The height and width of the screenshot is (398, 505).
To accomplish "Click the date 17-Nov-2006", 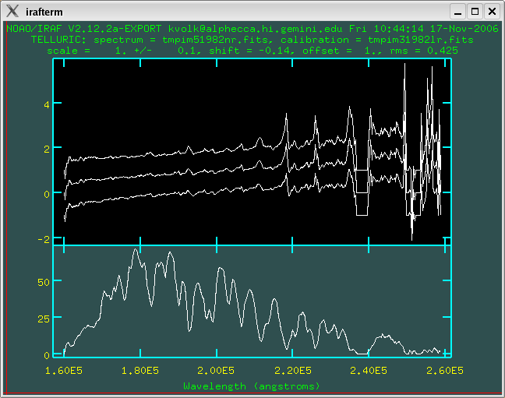I will pyautogui.click(x=464, y=29).
